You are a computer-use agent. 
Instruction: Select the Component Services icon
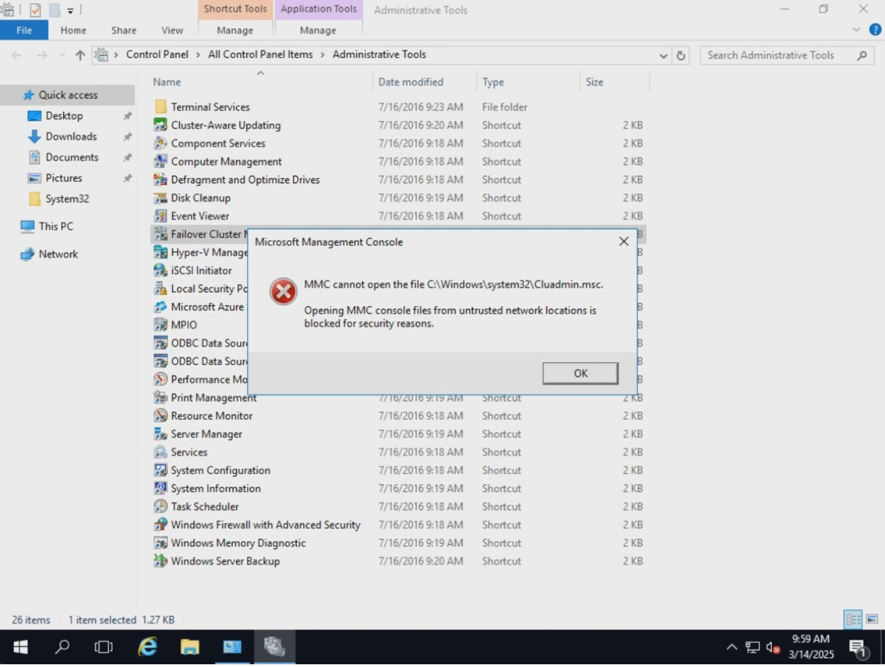pyautogui.click(x=161, y=143)
